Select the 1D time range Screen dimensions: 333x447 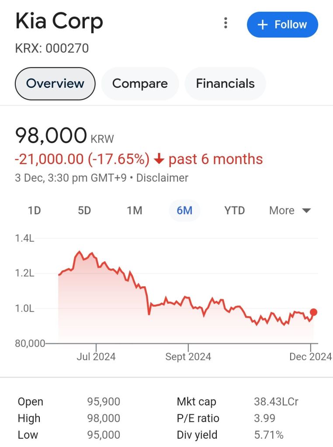pyautogui.click(x=34, y=210)
